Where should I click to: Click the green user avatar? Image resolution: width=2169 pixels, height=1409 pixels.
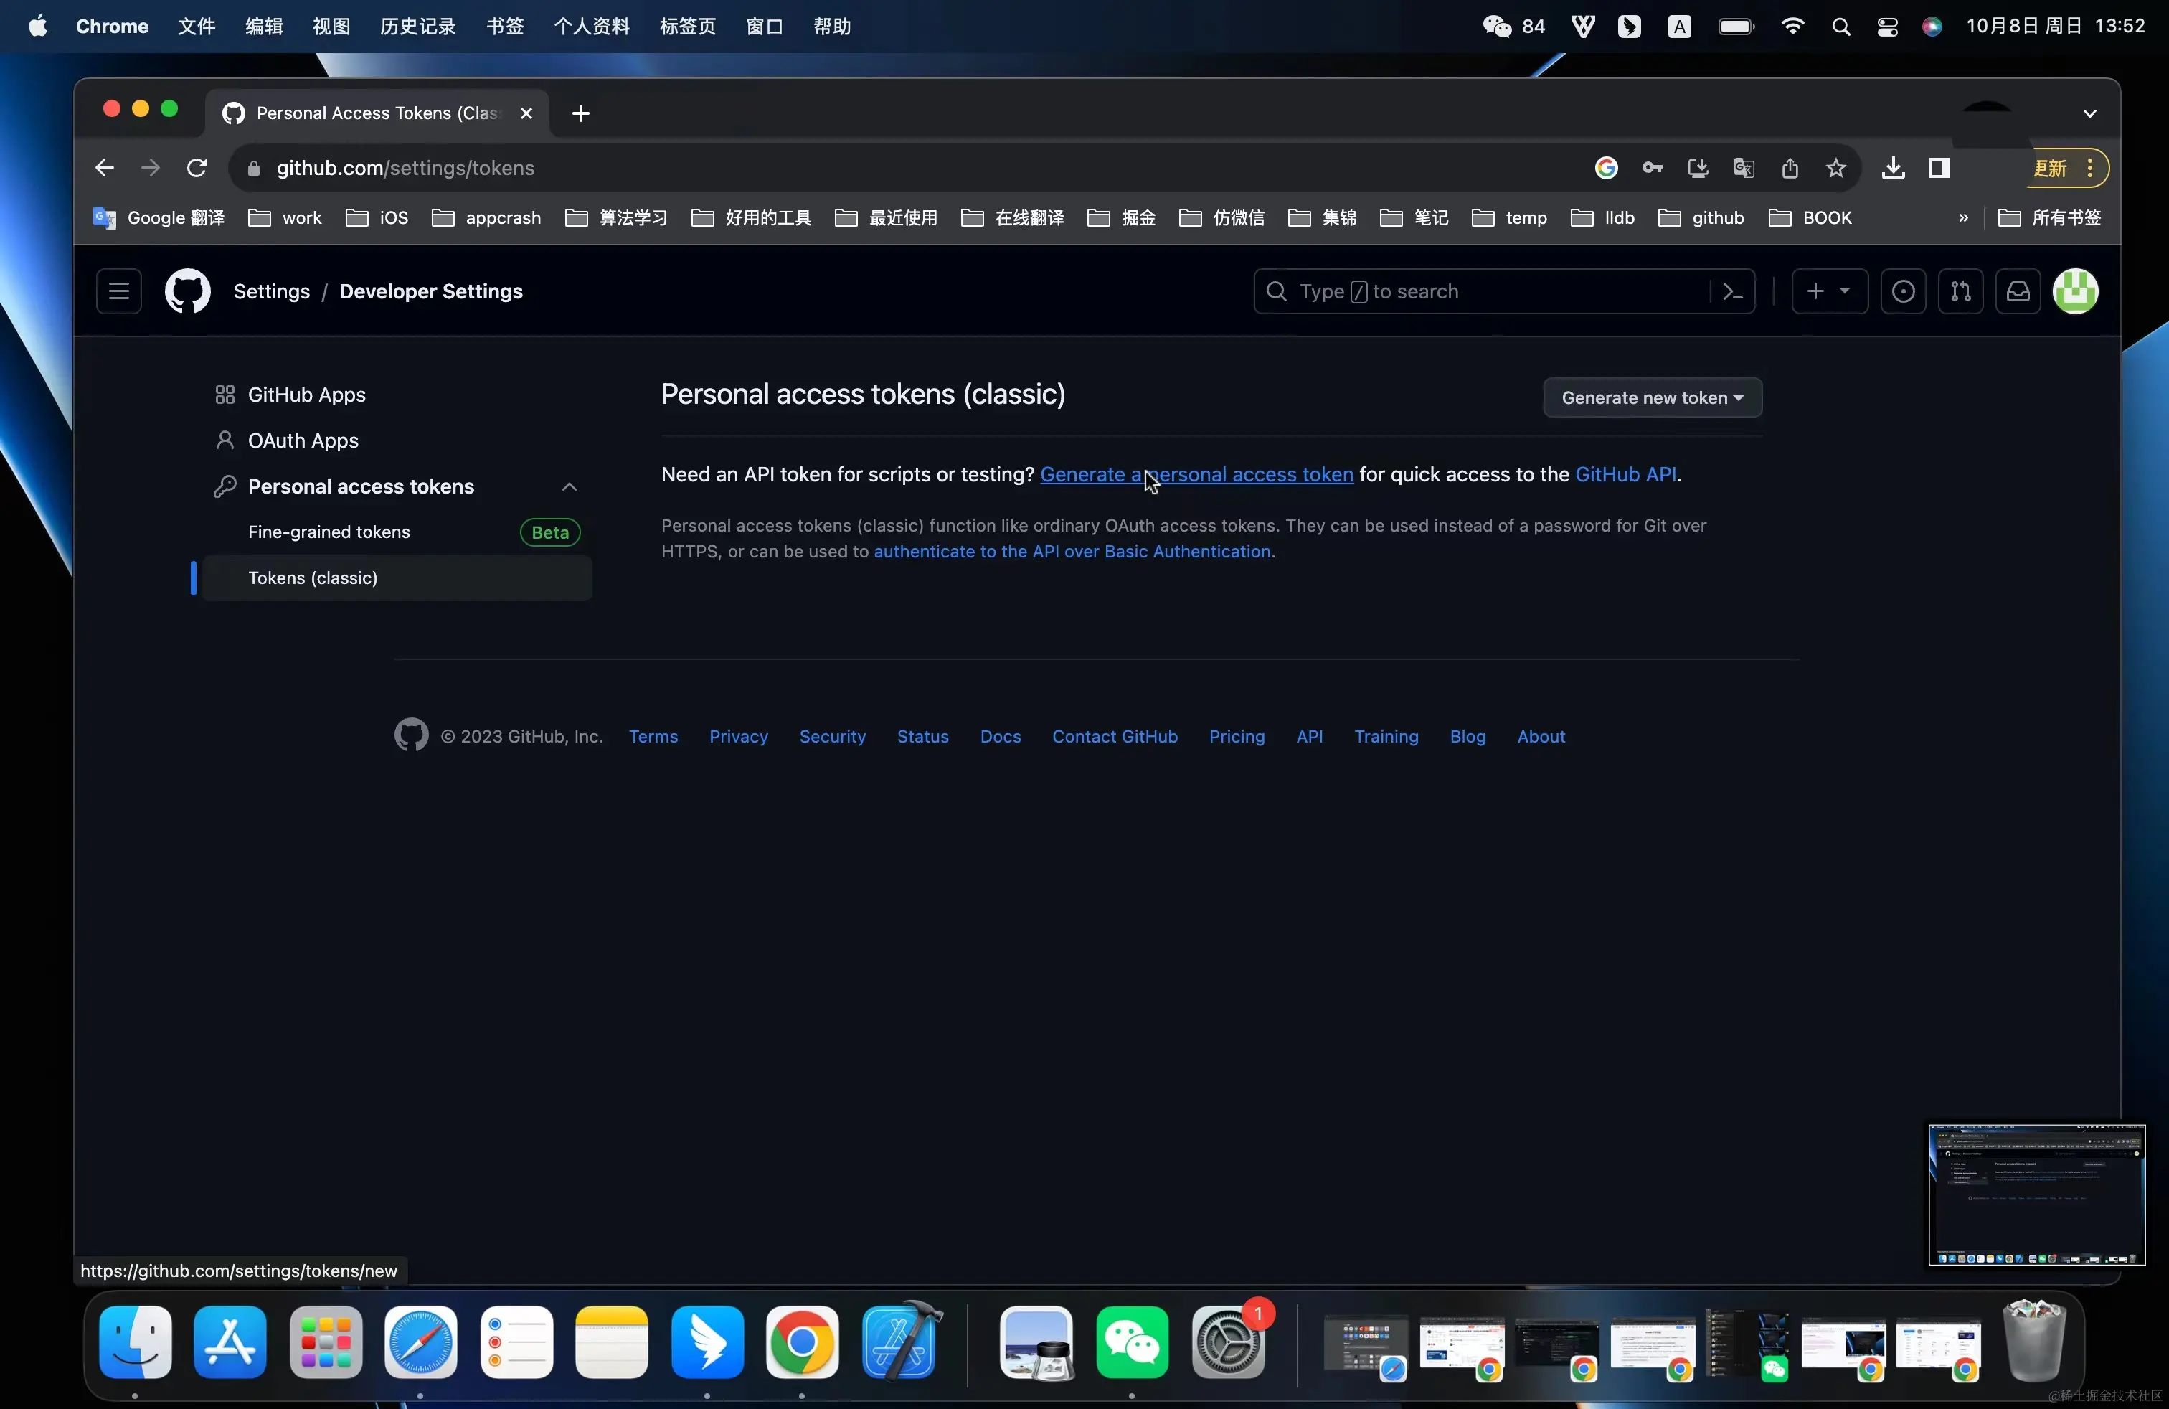(2075, 292)
